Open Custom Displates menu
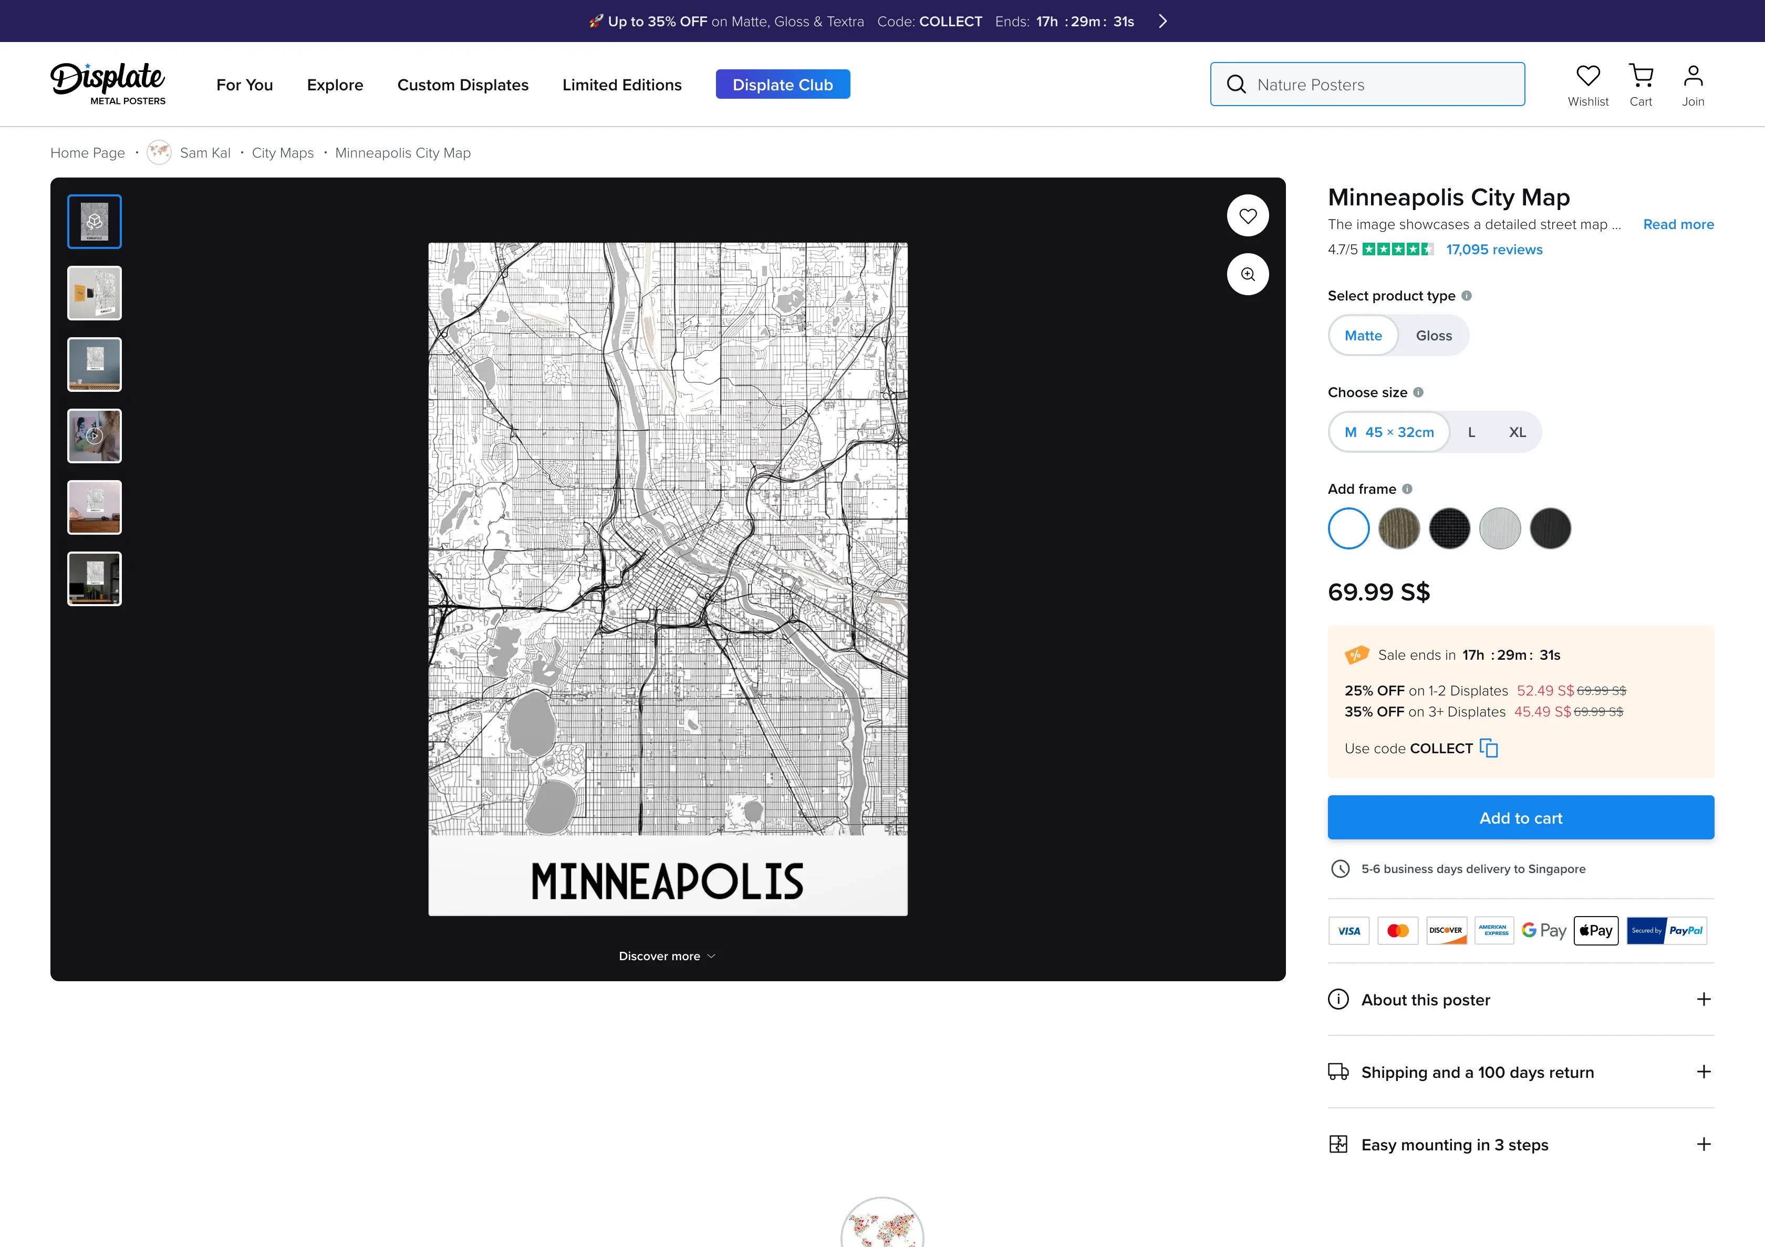This screenshot has width=1765, height=1247. pos(463,85)
